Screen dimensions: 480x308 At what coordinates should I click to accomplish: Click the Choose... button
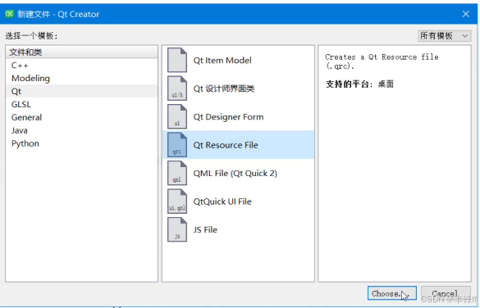(392, 293)
